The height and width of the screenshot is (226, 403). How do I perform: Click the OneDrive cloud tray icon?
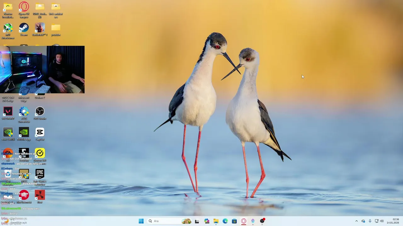click(x=363, y=221)
